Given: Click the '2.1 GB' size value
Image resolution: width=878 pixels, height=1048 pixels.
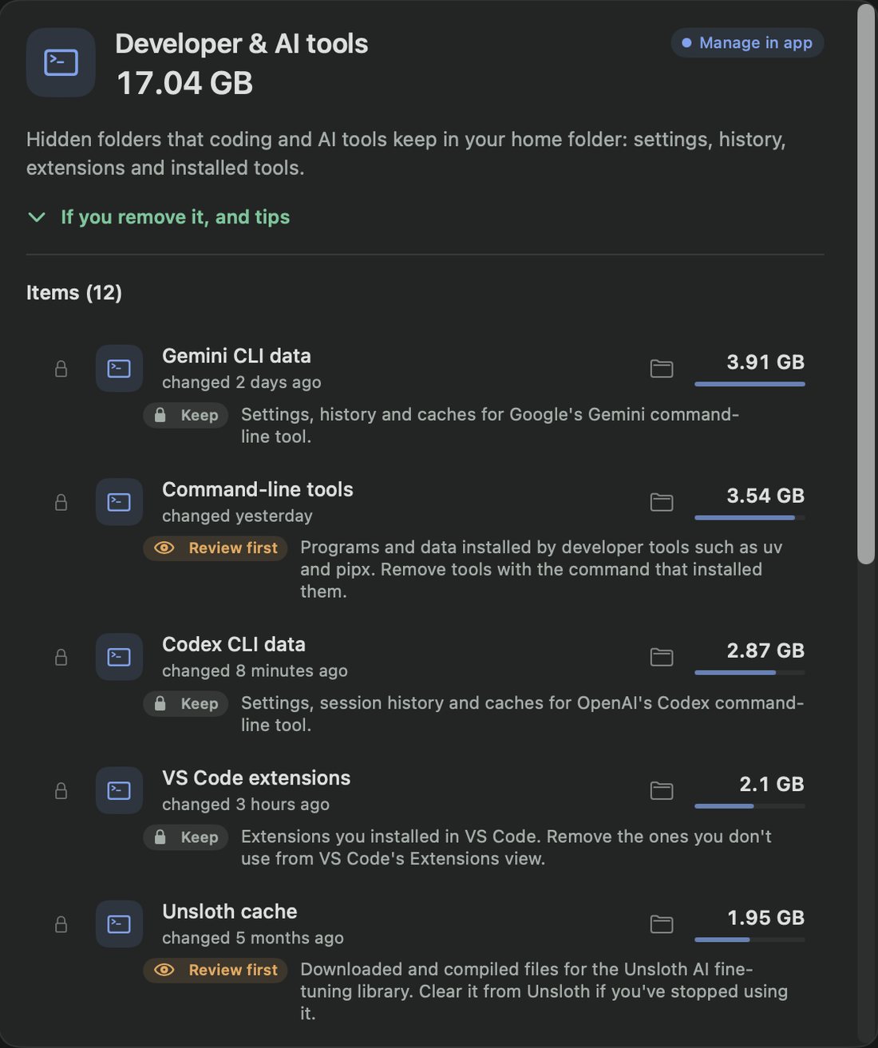Looking at the screenshot, I should [771, 784].
